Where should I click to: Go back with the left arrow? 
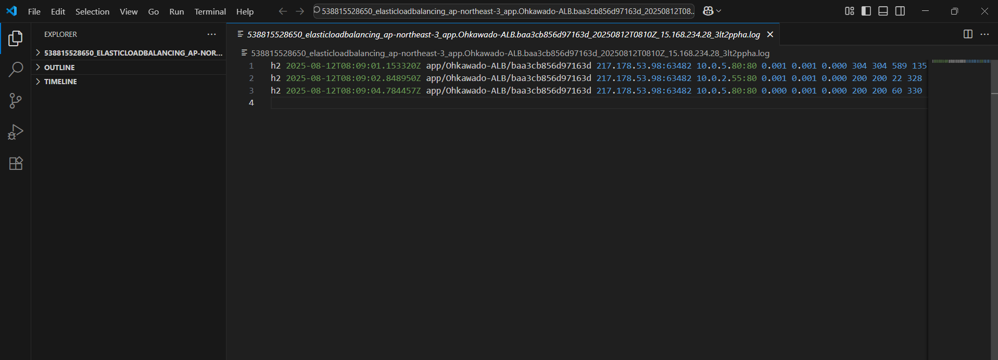[x=283, y=11]
